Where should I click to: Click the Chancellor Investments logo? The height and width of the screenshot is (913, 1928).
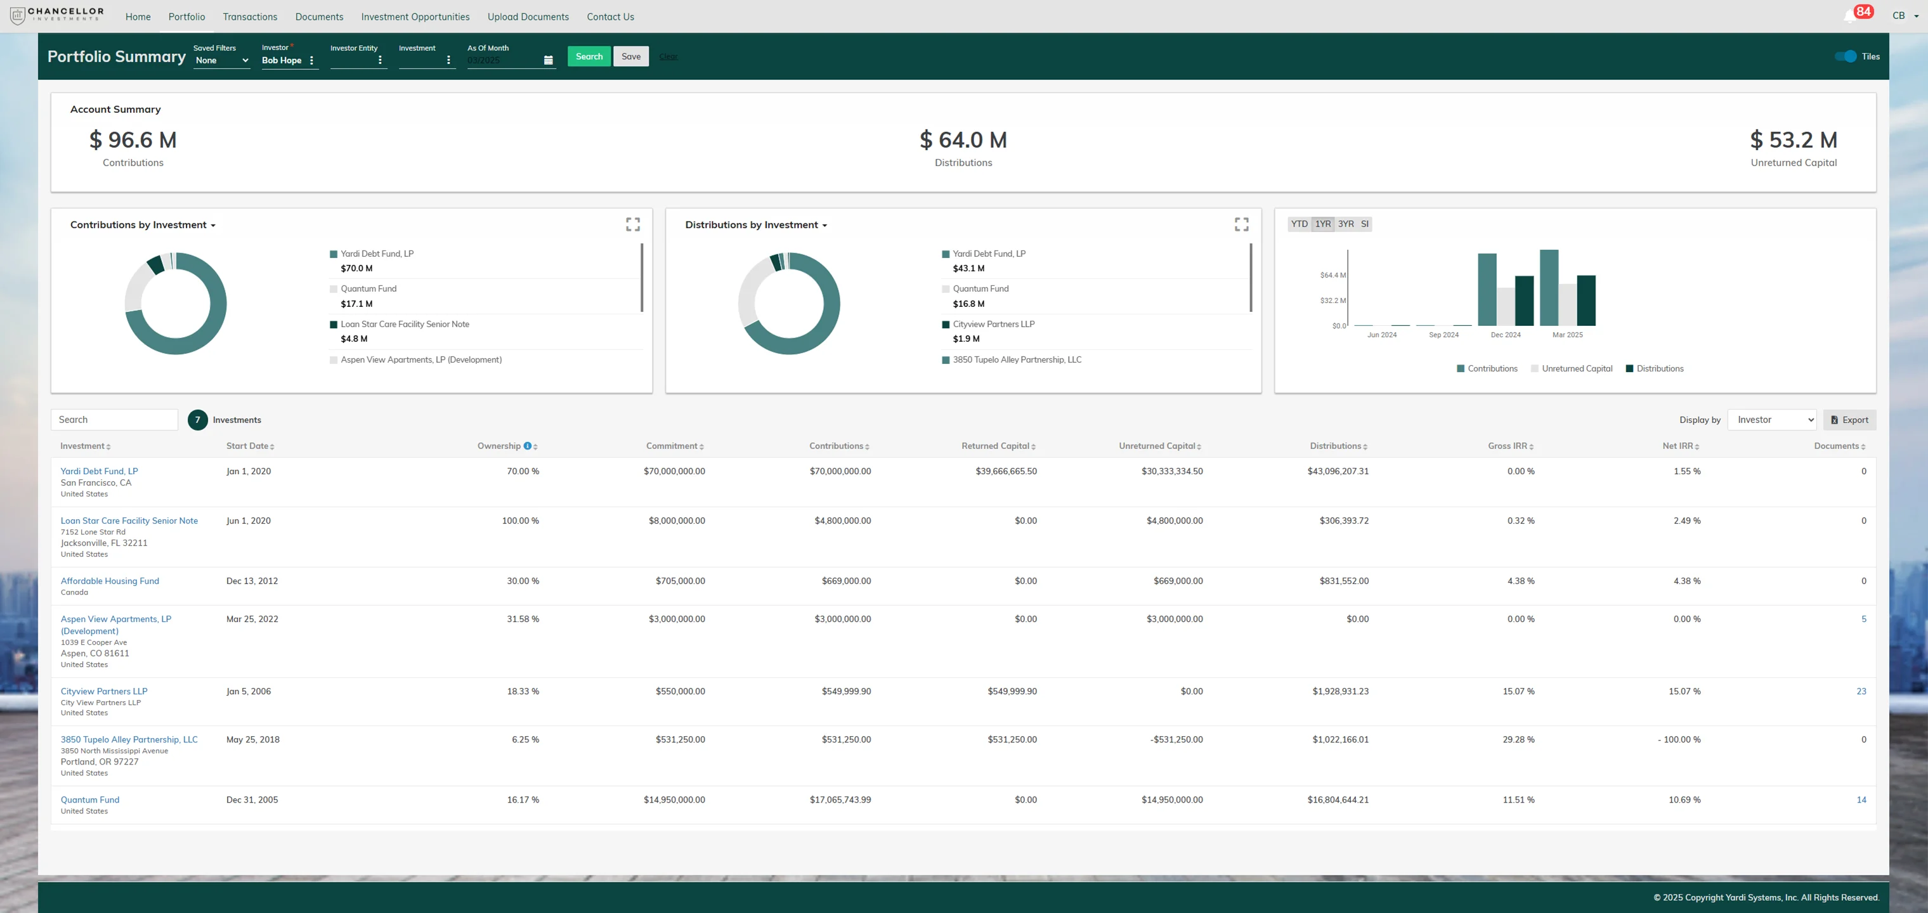[55, 15]
